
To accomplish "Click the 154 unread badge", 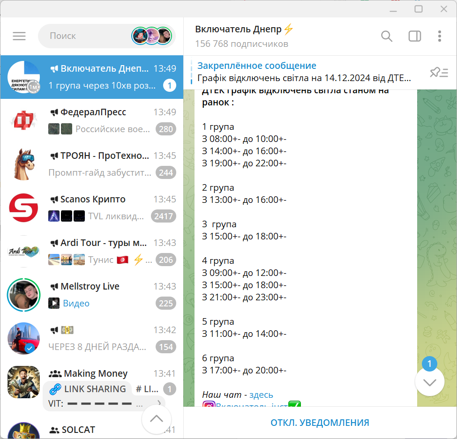I will pyautogui.click(x=166, y=347).
